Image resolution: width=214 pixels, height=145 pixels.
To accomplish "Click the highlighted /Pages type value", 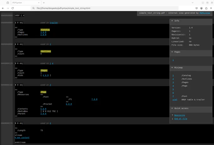I will pos(44,70).
